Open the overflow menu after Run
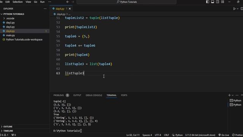 coord(50,2)
